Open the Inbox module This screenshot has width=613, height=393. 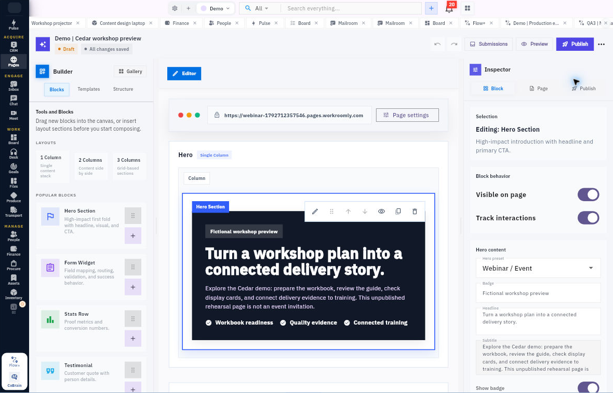(14, 86)
